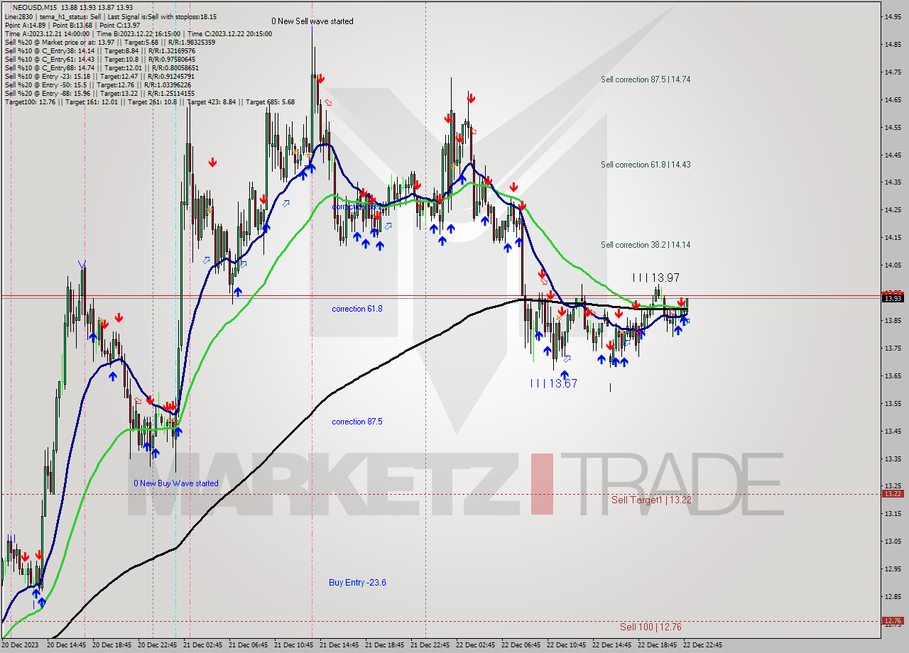Click the 14.45 price axis value
Screen dimensions: 909x653
(893, 155)
